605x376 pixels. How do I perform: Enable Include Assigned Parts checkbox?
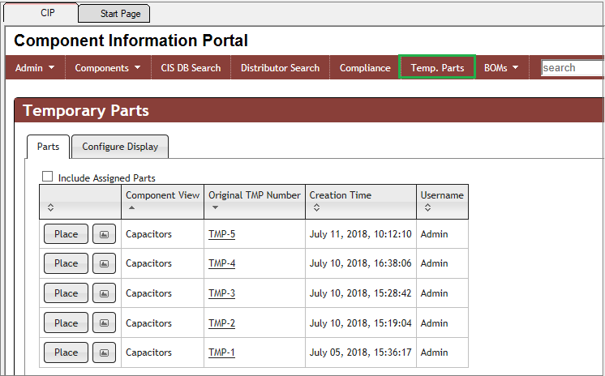(x=47, y=177)
